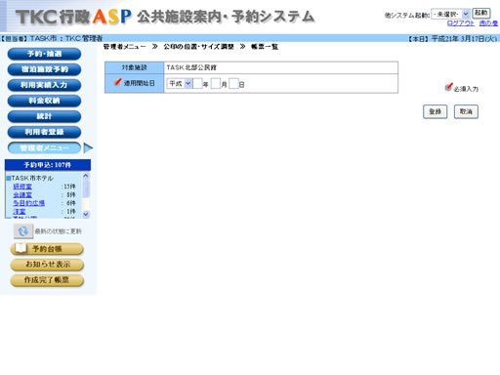Click the 公印の位置・サイズ調整 breadcrumb text

(198, 47)
